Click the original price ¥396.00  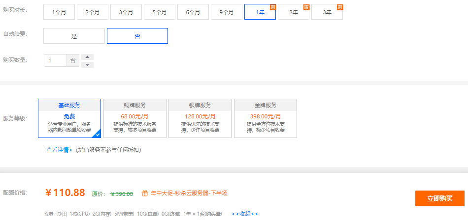click(x=122, y=194)
